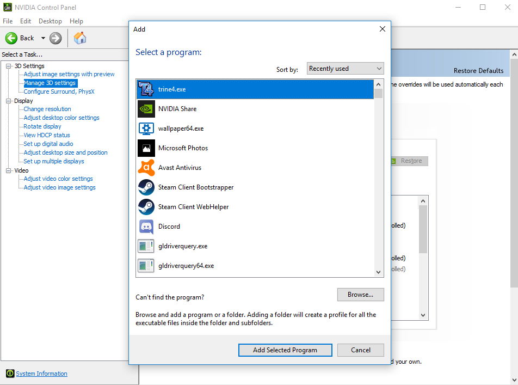The image size is (518, 385).
Task: Click the Browse... button
Action: point(360,295)
